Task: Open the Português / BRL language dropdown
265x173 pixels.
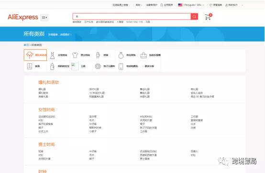Action: click(x=194, y=5)
